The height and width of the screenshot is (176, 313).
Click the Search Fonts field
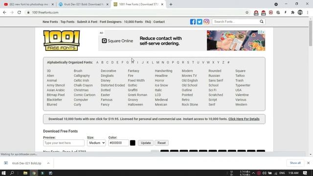tap(236, 22)
